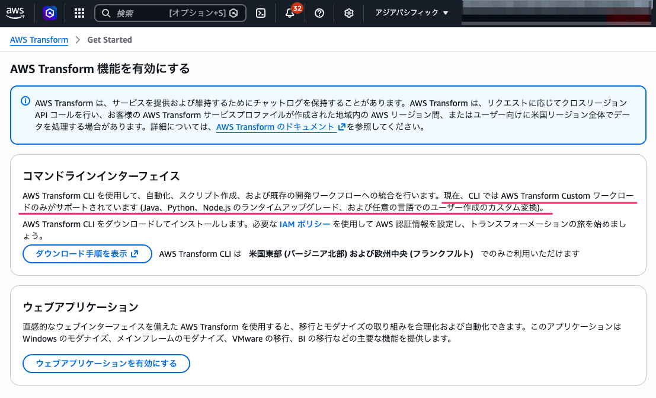Viewport: 656px width, 398px height.
Task: Open the notifications bell
Action: tap(290, 14)
